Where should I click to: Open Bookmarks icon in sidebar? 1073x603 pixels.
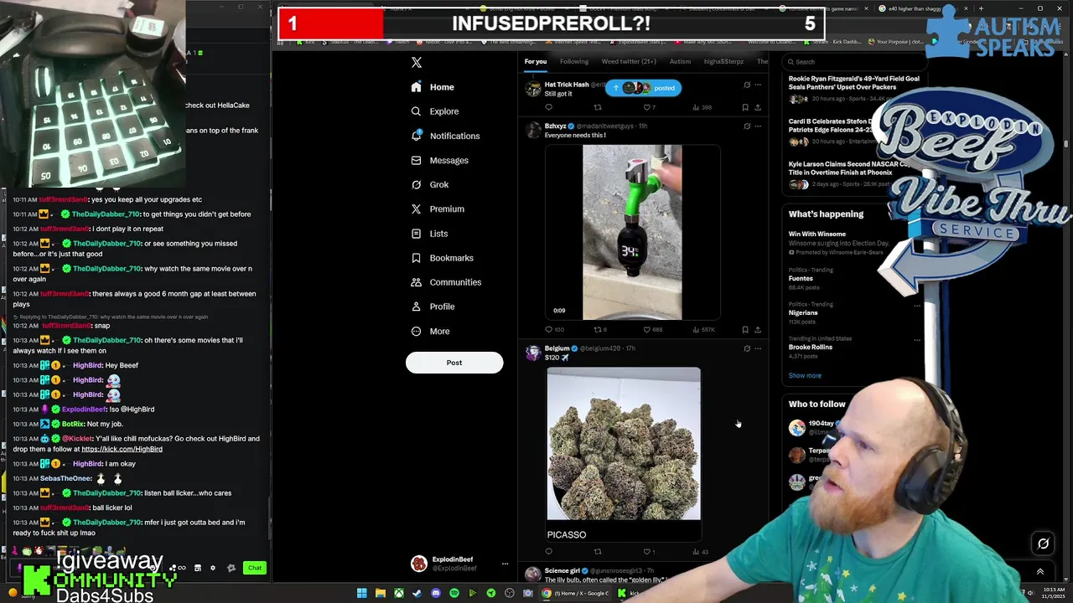coord(416,258)
